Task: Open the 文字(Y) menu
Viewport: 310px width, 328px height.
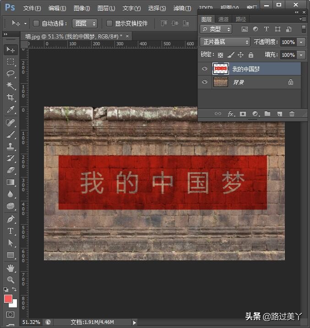Action: click(131, 8)
